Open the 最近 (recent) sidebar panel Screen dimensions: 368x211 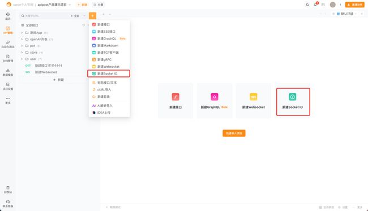(8, 16)
